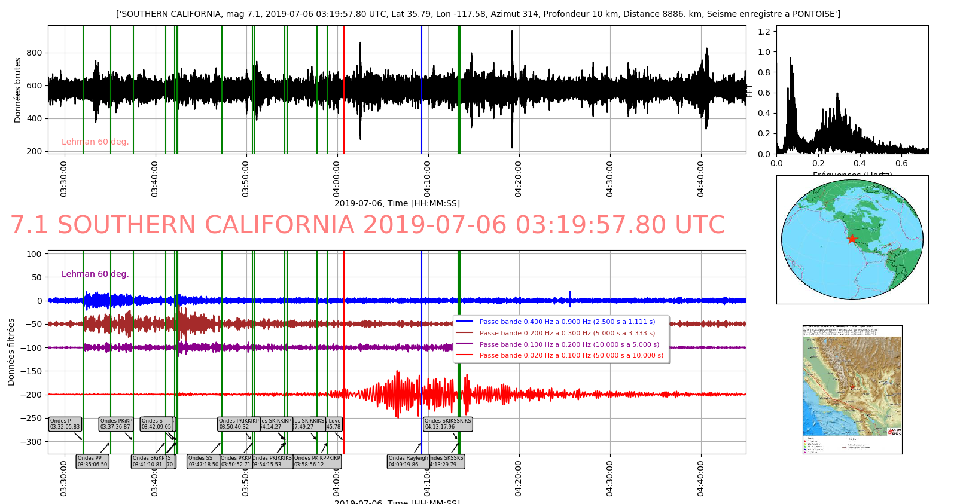
Task: Click the Ondes PKIKKIKP 03:50:40.32 label
Action: point(239,424)
